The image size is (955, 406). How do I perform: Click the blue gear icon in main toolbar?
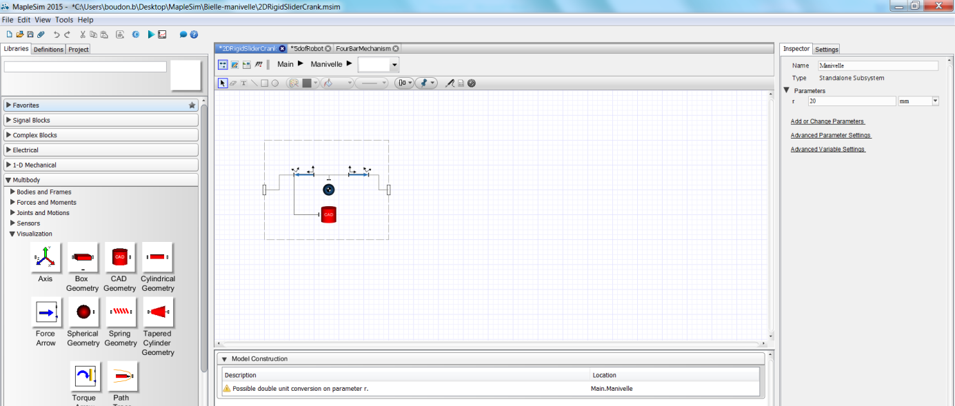coord(136,34)
